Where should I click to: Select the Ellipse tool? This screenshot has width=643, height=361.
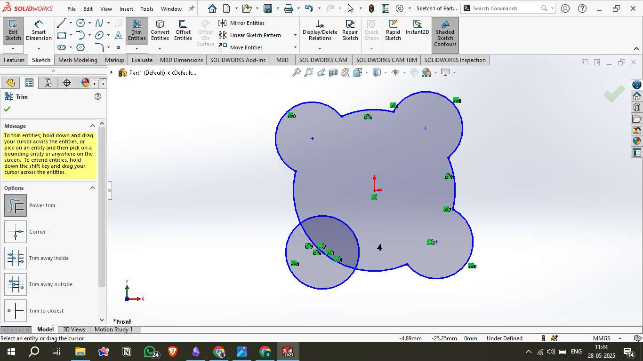click(99, 35)
